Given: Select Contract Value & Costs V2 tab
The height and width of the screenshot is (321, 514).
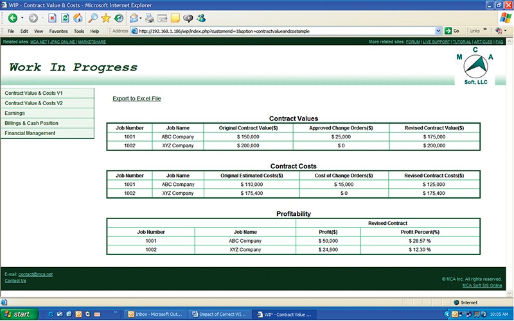Looking at the screenshot, I should point(34,103).
